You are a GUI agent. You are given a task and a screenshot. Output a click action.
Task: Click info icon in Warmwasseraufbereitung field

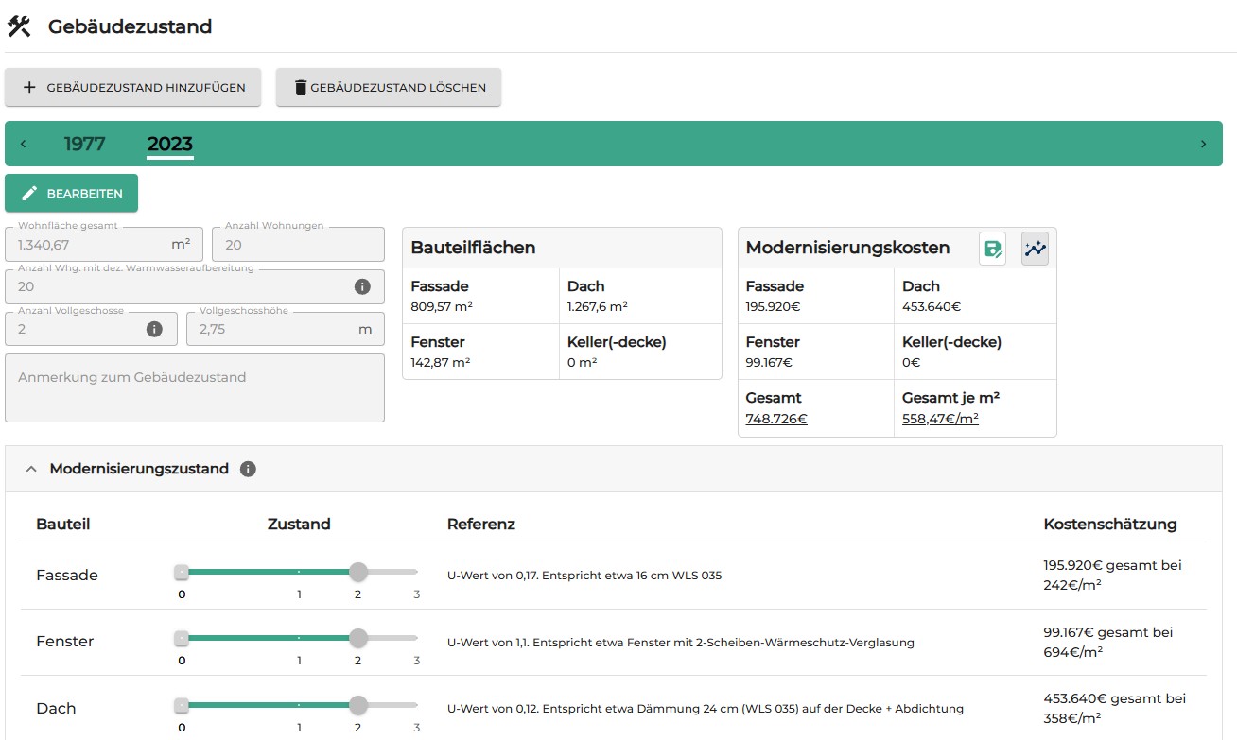point(362,286)
